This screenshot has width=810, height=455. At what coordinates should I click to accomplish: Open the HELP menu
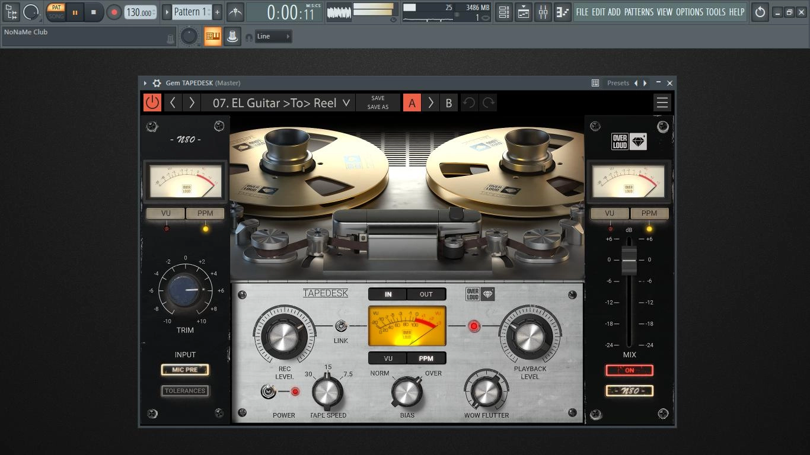point(736,12)
